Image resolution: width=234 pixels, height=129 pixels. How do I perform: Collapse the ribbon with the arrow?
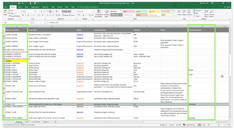(230, 19)
